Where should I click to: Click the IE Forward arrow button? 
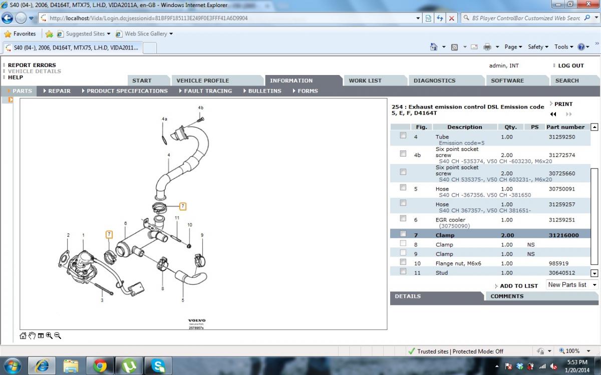(21, 18)
